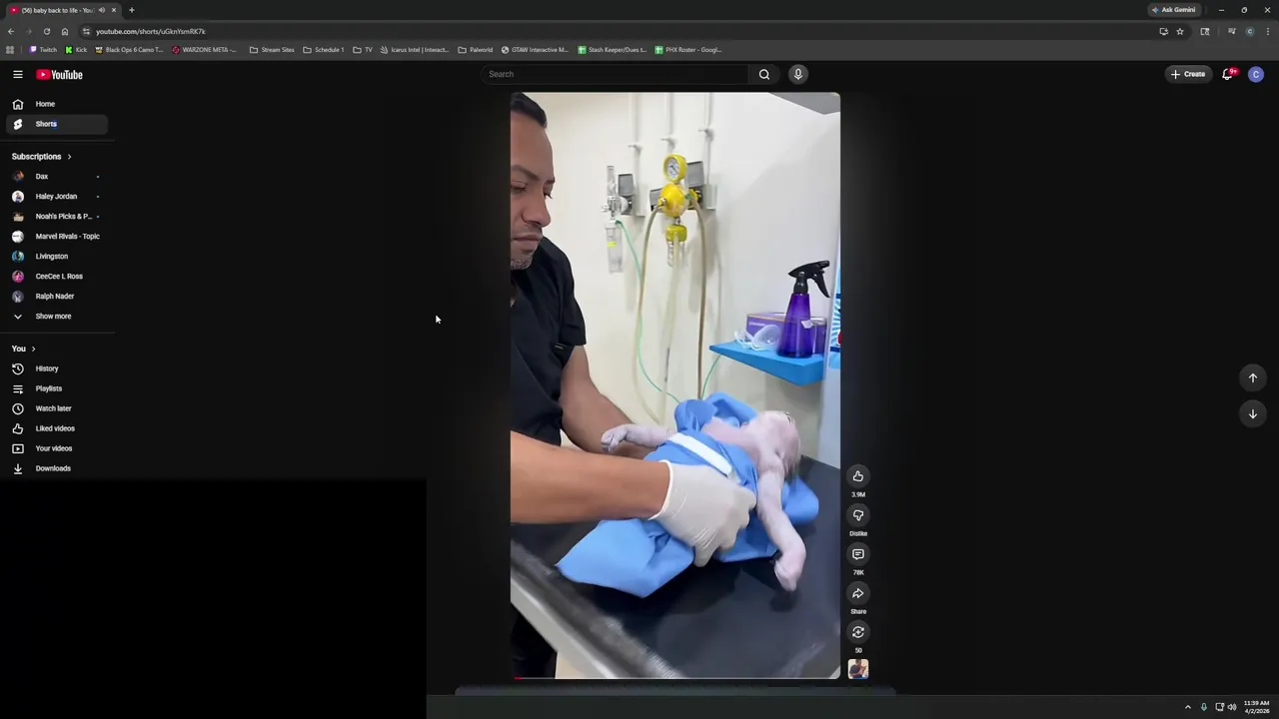Screen dimensions: 1279x719
Task: Open Twitch bookmark
Action: 43,50
